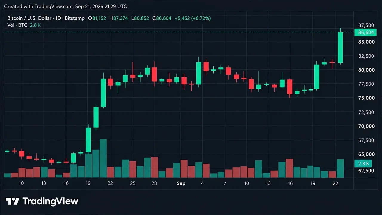Click the green 2.8 K volume tag on the axis
Screen dimensions: 382x215
[363, 163]
